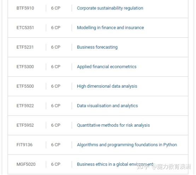Select the ETF5231 unit code
Viewport: 196px width, 175px height.
(25, 47)
